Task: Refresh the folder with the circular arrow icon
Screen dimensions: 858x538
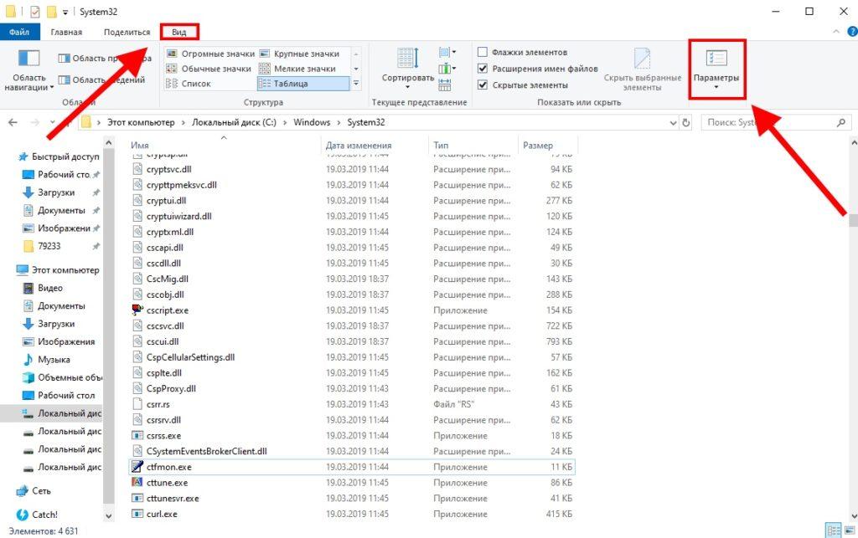Action: (685, 123)
